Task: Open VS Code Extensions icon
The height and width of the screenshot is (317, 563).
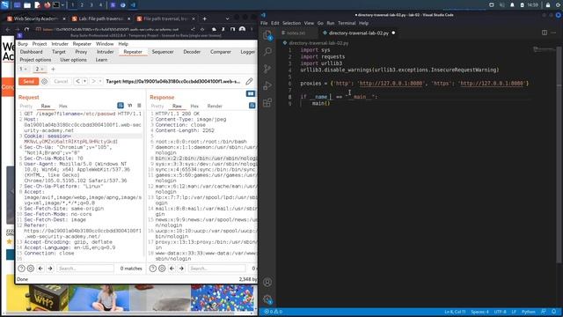Action: (x=267, y=103)
